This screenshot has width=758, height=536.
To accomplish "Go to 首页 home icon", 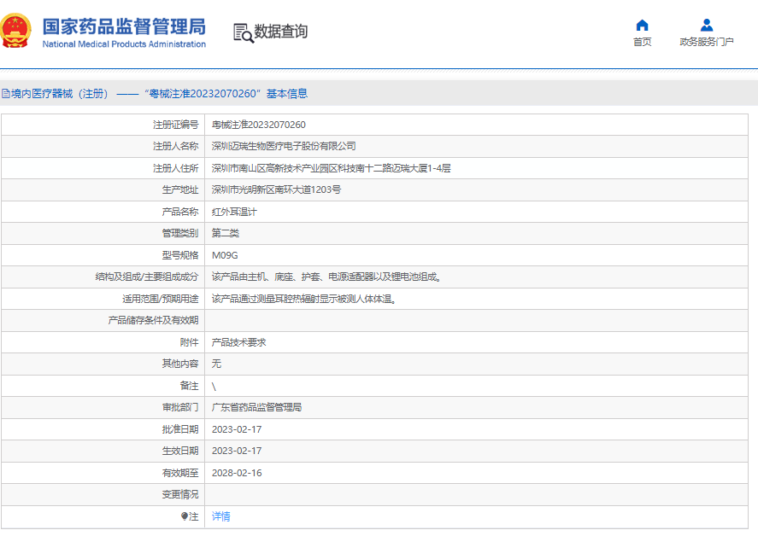I will [x=642, y=25].
